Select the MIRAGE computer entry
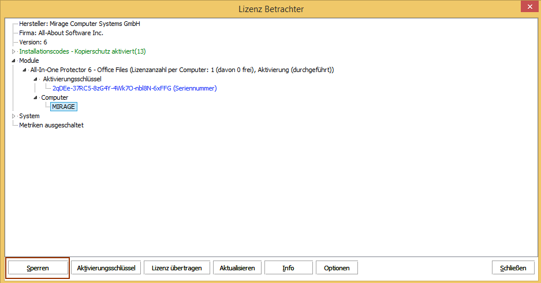Image resolution: width=541 pixels, height=283 pixels. (64, 107)
